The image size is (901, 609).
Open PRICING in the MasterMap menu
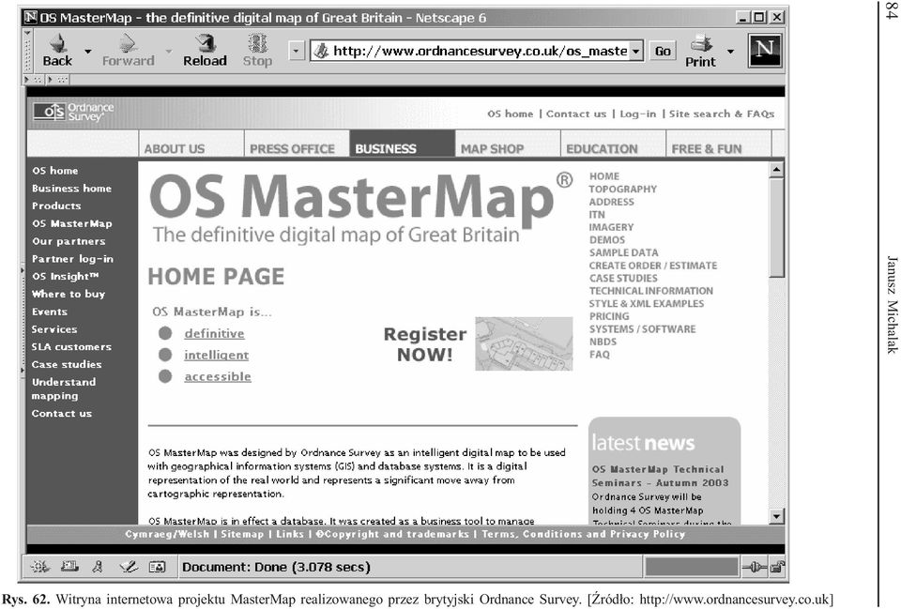pyautogui.click(x=609, y=316)
